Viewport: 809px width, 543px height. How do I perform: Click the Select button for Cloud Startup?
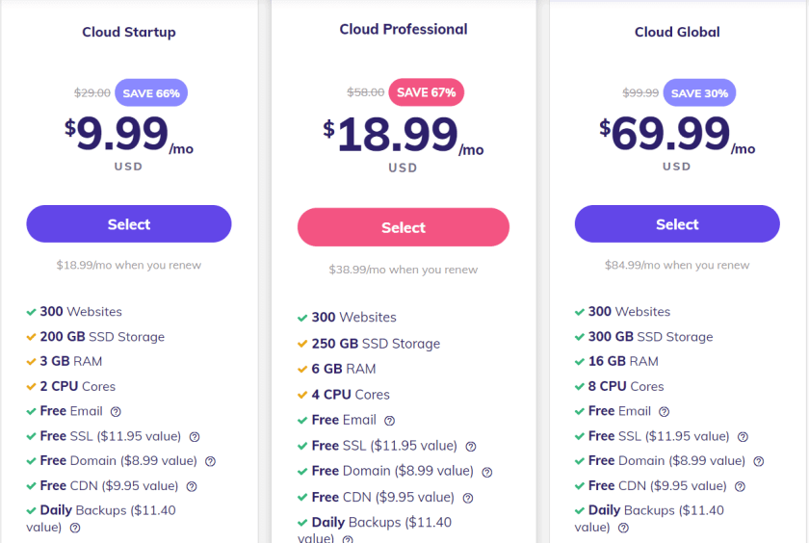click(129, 223)
